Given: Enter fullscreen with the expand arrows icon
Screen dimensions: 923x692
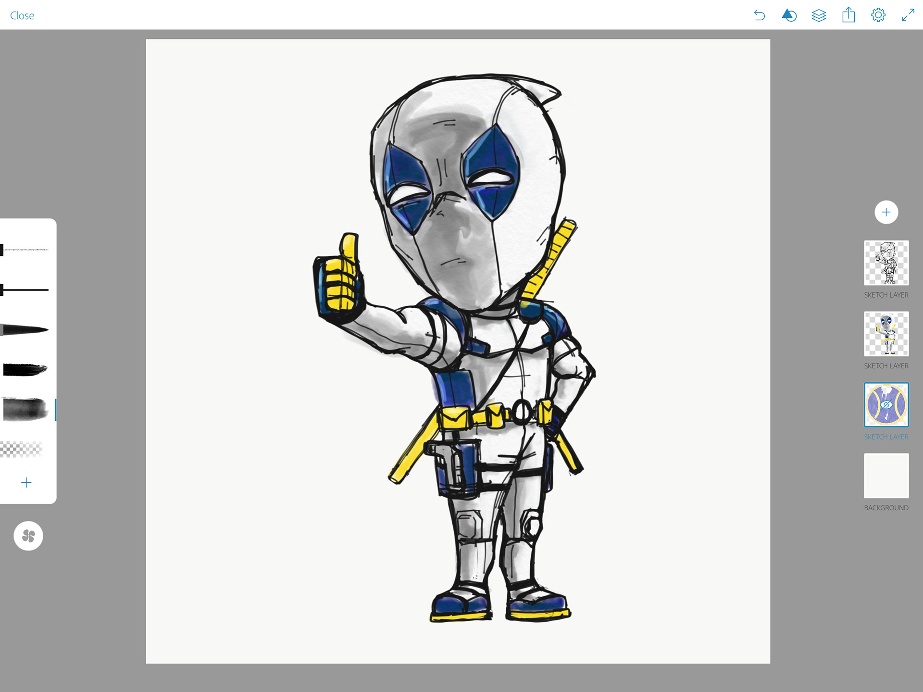Looking at the screenshot, I should 908,15.
